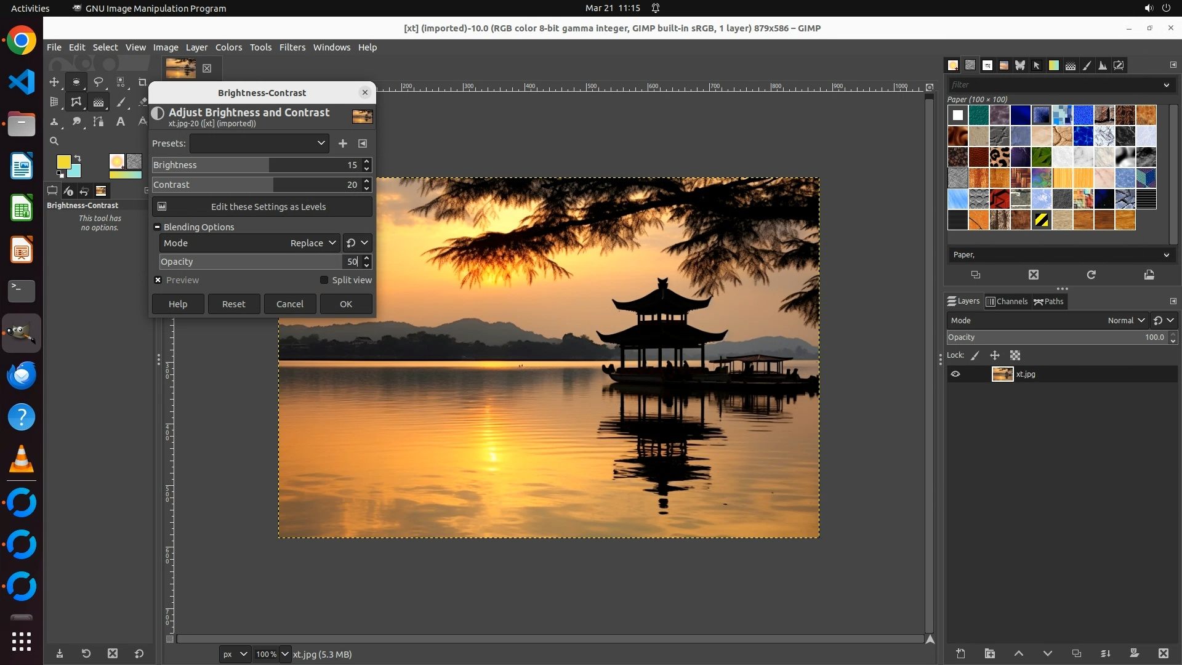Save current settings as named preset
Image resolution: width=1182 pixels, height=665 pixels.
point(343,143)
